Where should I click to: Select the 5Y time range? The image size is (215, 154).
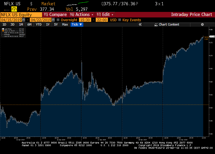click(56, 24)
